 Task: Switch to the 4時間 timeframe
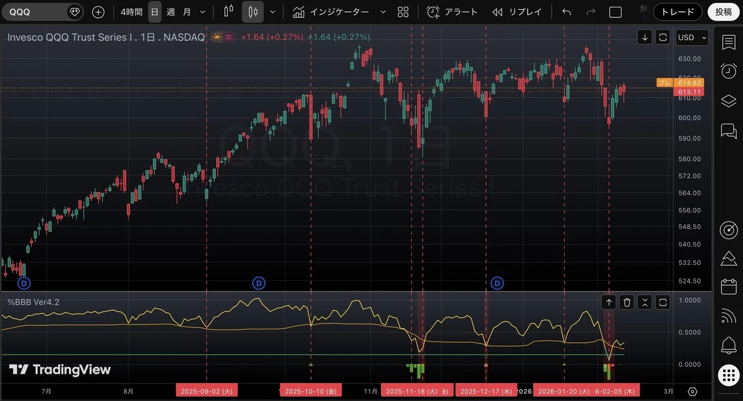point(131,12)
